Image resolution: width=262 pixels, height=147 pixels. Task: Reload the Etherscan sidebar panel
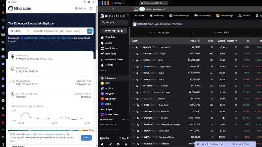tap(89, 2)
